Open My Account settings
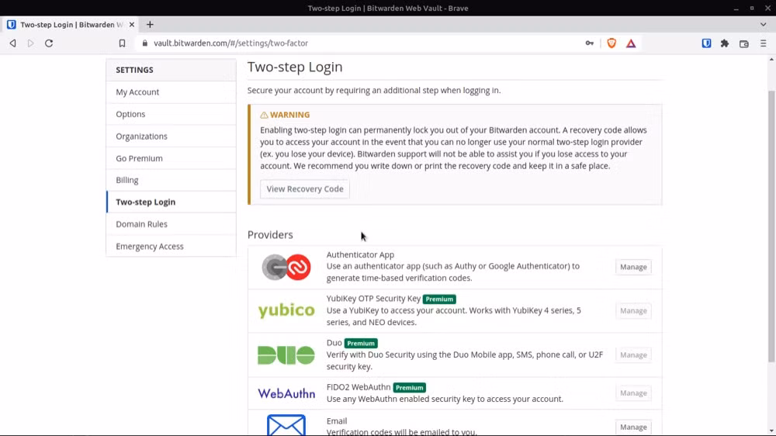This screenshot has width=776, height=436. coord(171,92)
